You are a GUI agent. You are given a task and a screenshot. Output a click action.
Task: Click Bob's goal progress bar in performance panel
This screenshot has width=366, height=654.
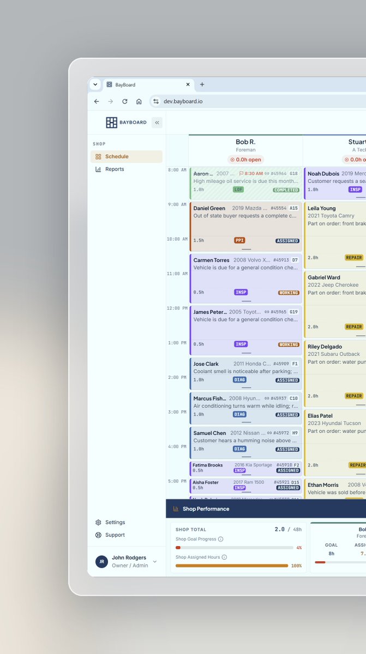tap(340, 562)
